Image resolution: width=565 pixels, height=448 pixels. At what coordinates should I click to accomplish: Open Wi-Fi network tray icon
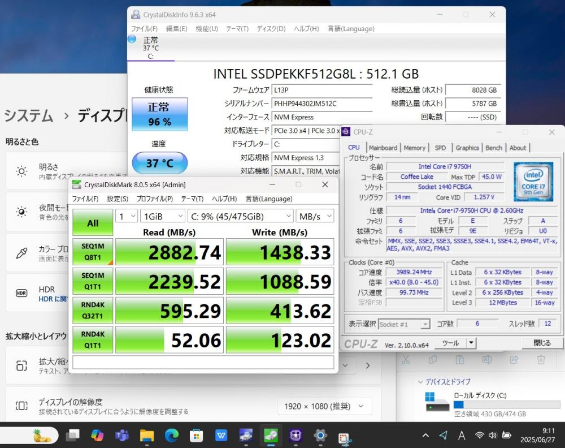click(479, 436)
